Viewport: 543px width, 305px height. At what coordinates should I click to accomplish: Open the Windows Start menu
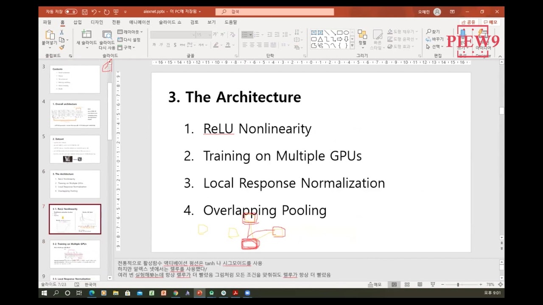pyautogui.click(x=44, y=293)
